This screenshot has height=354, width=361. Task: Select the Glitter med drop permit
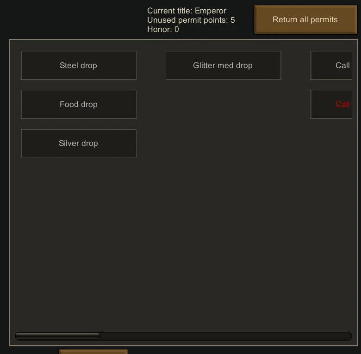tap(224, 65)
